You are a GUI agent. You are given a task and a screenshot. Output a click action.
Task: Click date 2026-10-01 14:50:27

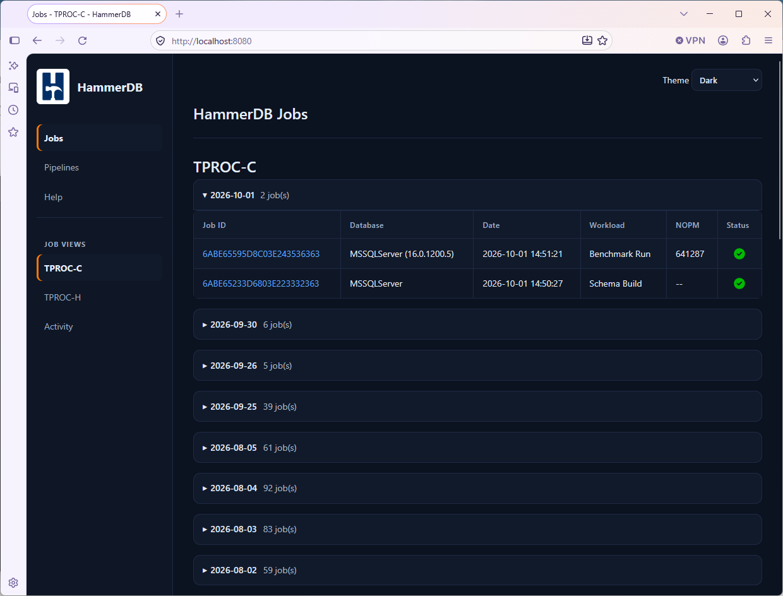click(522, 283)
